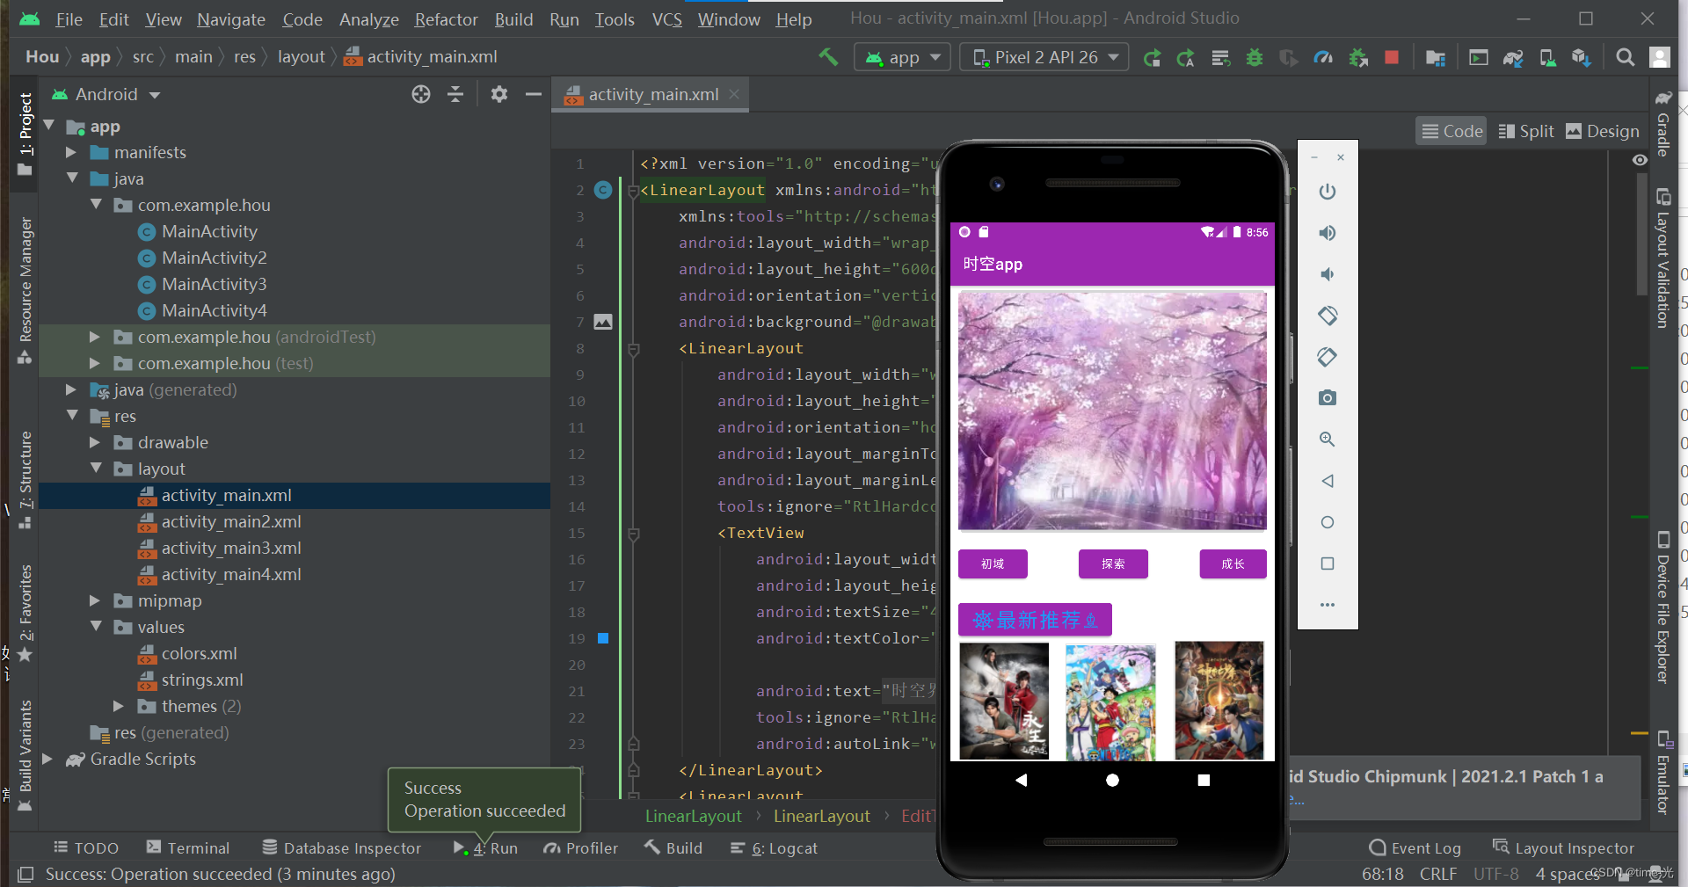Switch editor to Design view
The width and height of the screenshot is (1688, 887).
coord(1603,132)
